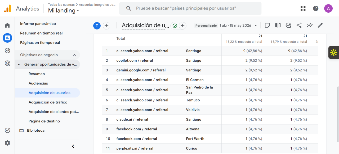Click the Adquisición de u... report title
339x154 pixels.
[x=145, y=26]
